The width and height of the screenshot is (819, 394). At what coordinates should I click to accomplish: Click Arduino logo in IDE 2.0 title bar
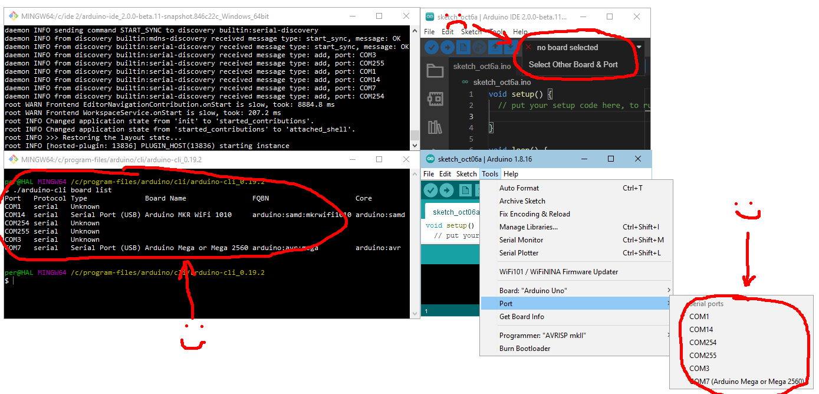pyautogui.click(x=429, y=17)
